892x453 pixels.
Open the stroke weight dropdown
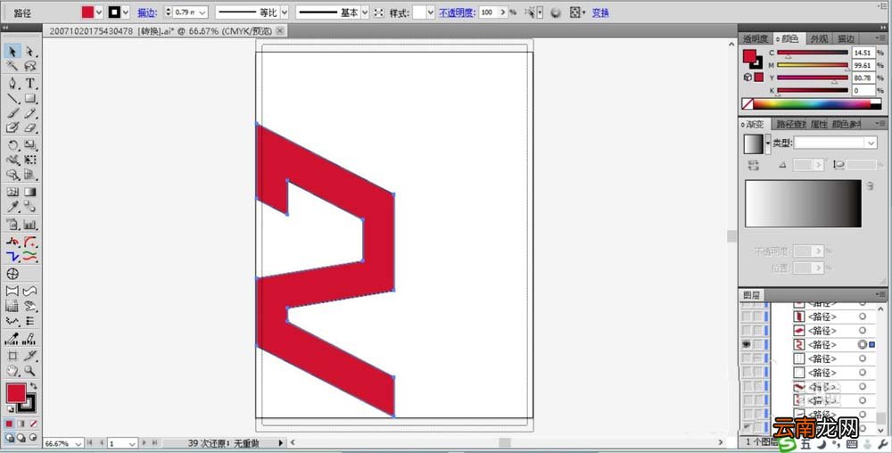pos(202,12)
